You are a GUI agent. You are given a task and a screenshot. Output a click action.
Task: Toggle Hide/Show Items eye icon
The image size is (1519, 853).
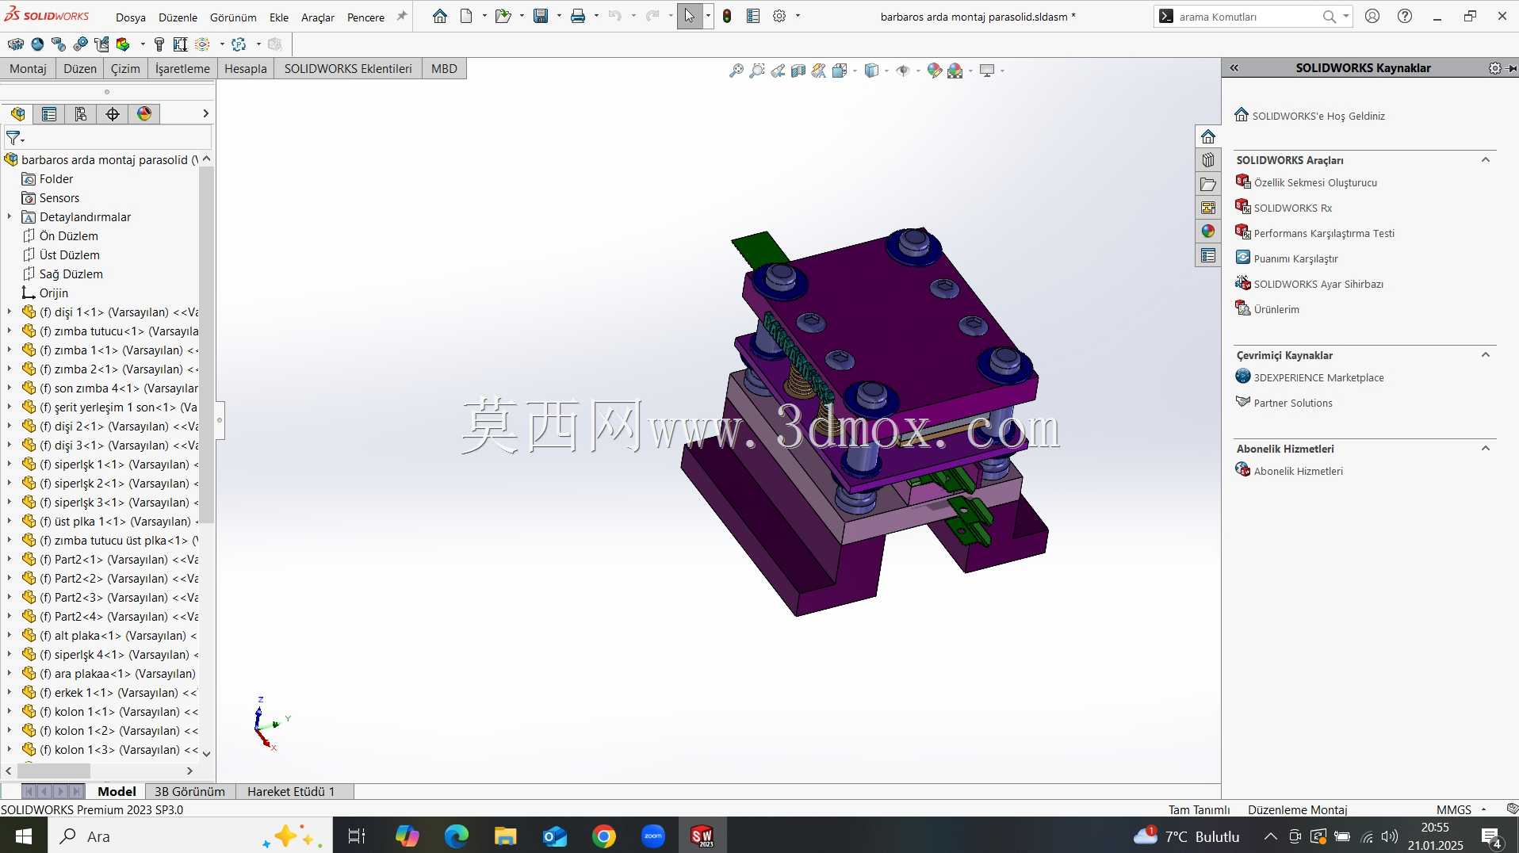pos(903,71)
